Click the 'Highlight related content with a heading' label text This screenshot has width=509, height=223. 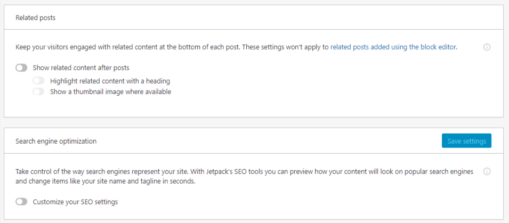110,81
